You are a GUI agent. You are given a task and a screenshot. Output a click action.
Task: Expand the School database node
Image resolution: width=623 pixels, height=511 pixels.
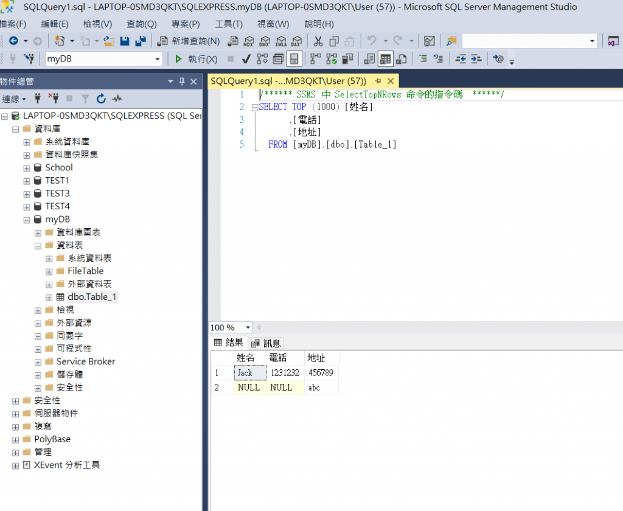[27, 168]
